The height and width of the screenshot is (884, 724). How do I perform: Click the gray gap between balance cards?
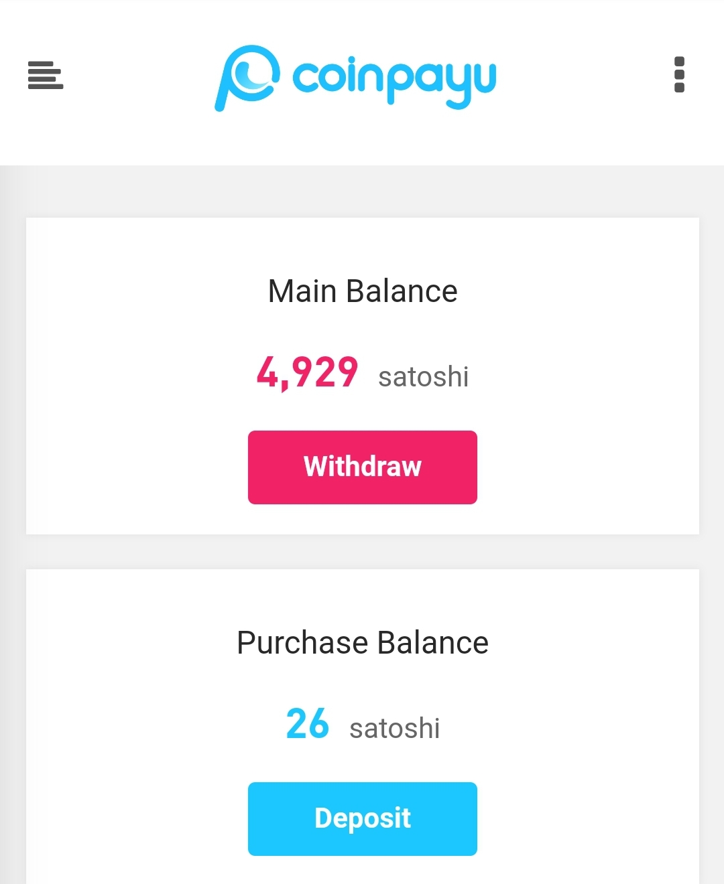point(362,552)
